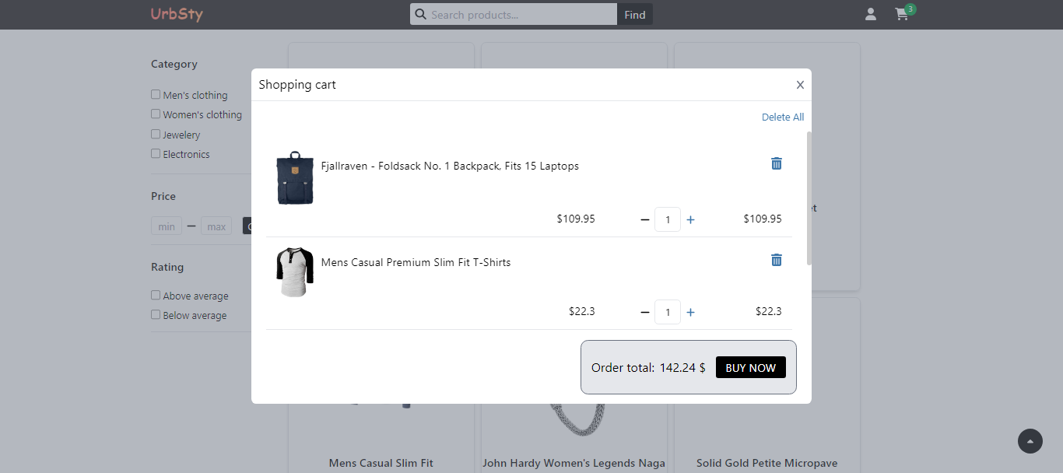Toggle the Women's clothing checkbox
The image size is (1063, 473).
point(156,114)
